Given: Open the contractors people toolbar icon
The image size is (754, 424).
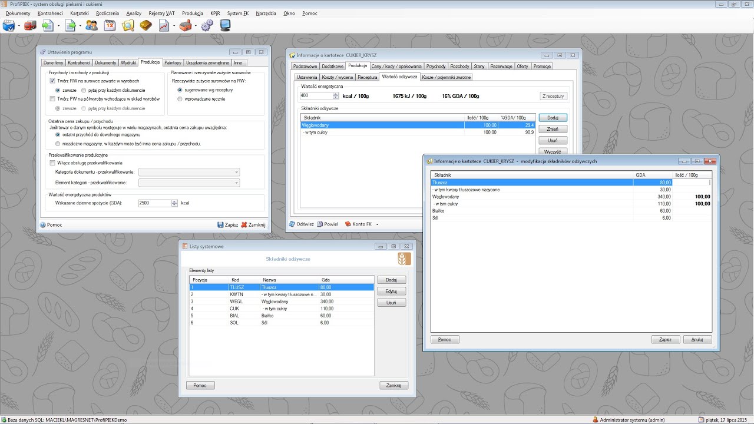Looking at the screenshot, I should 91,25.
